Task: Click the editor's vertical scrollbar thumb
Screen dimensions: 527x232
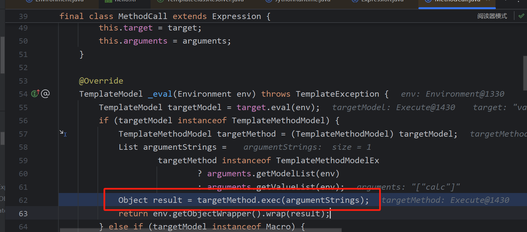Action: (x=525, y=73)
